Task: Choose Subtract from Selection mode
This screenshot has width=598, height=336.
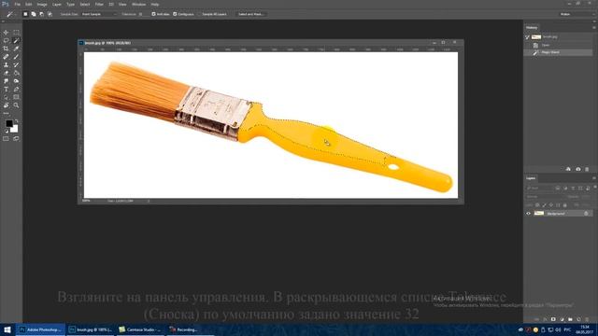Action: (41, 14)
